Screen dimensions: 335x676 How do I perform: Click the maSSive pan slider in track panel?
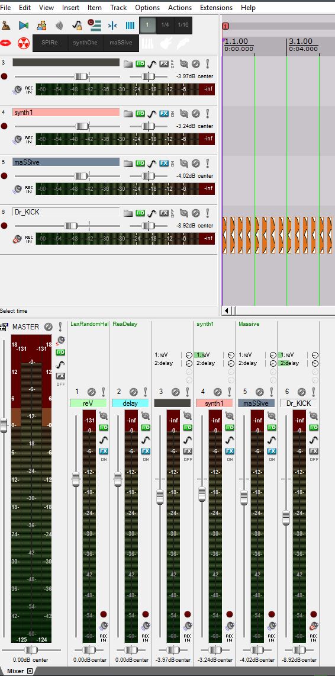(148, 175)
